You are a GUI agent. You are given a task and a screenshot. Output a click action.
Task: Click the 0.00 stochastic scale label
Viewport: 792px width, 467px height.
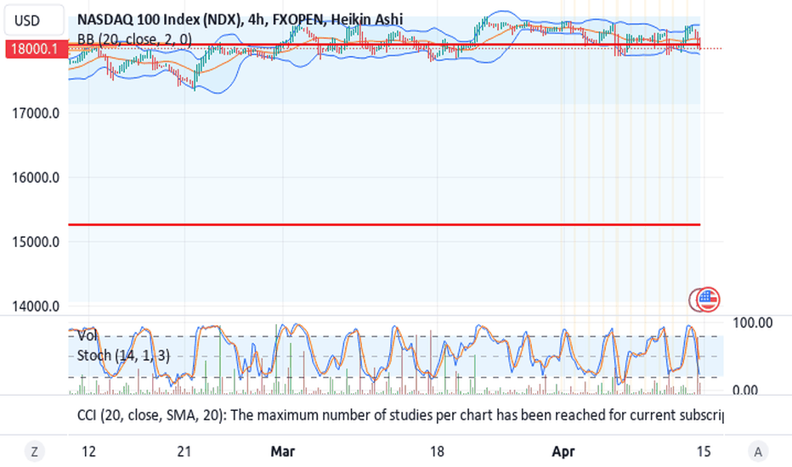[x=745, y=390]
